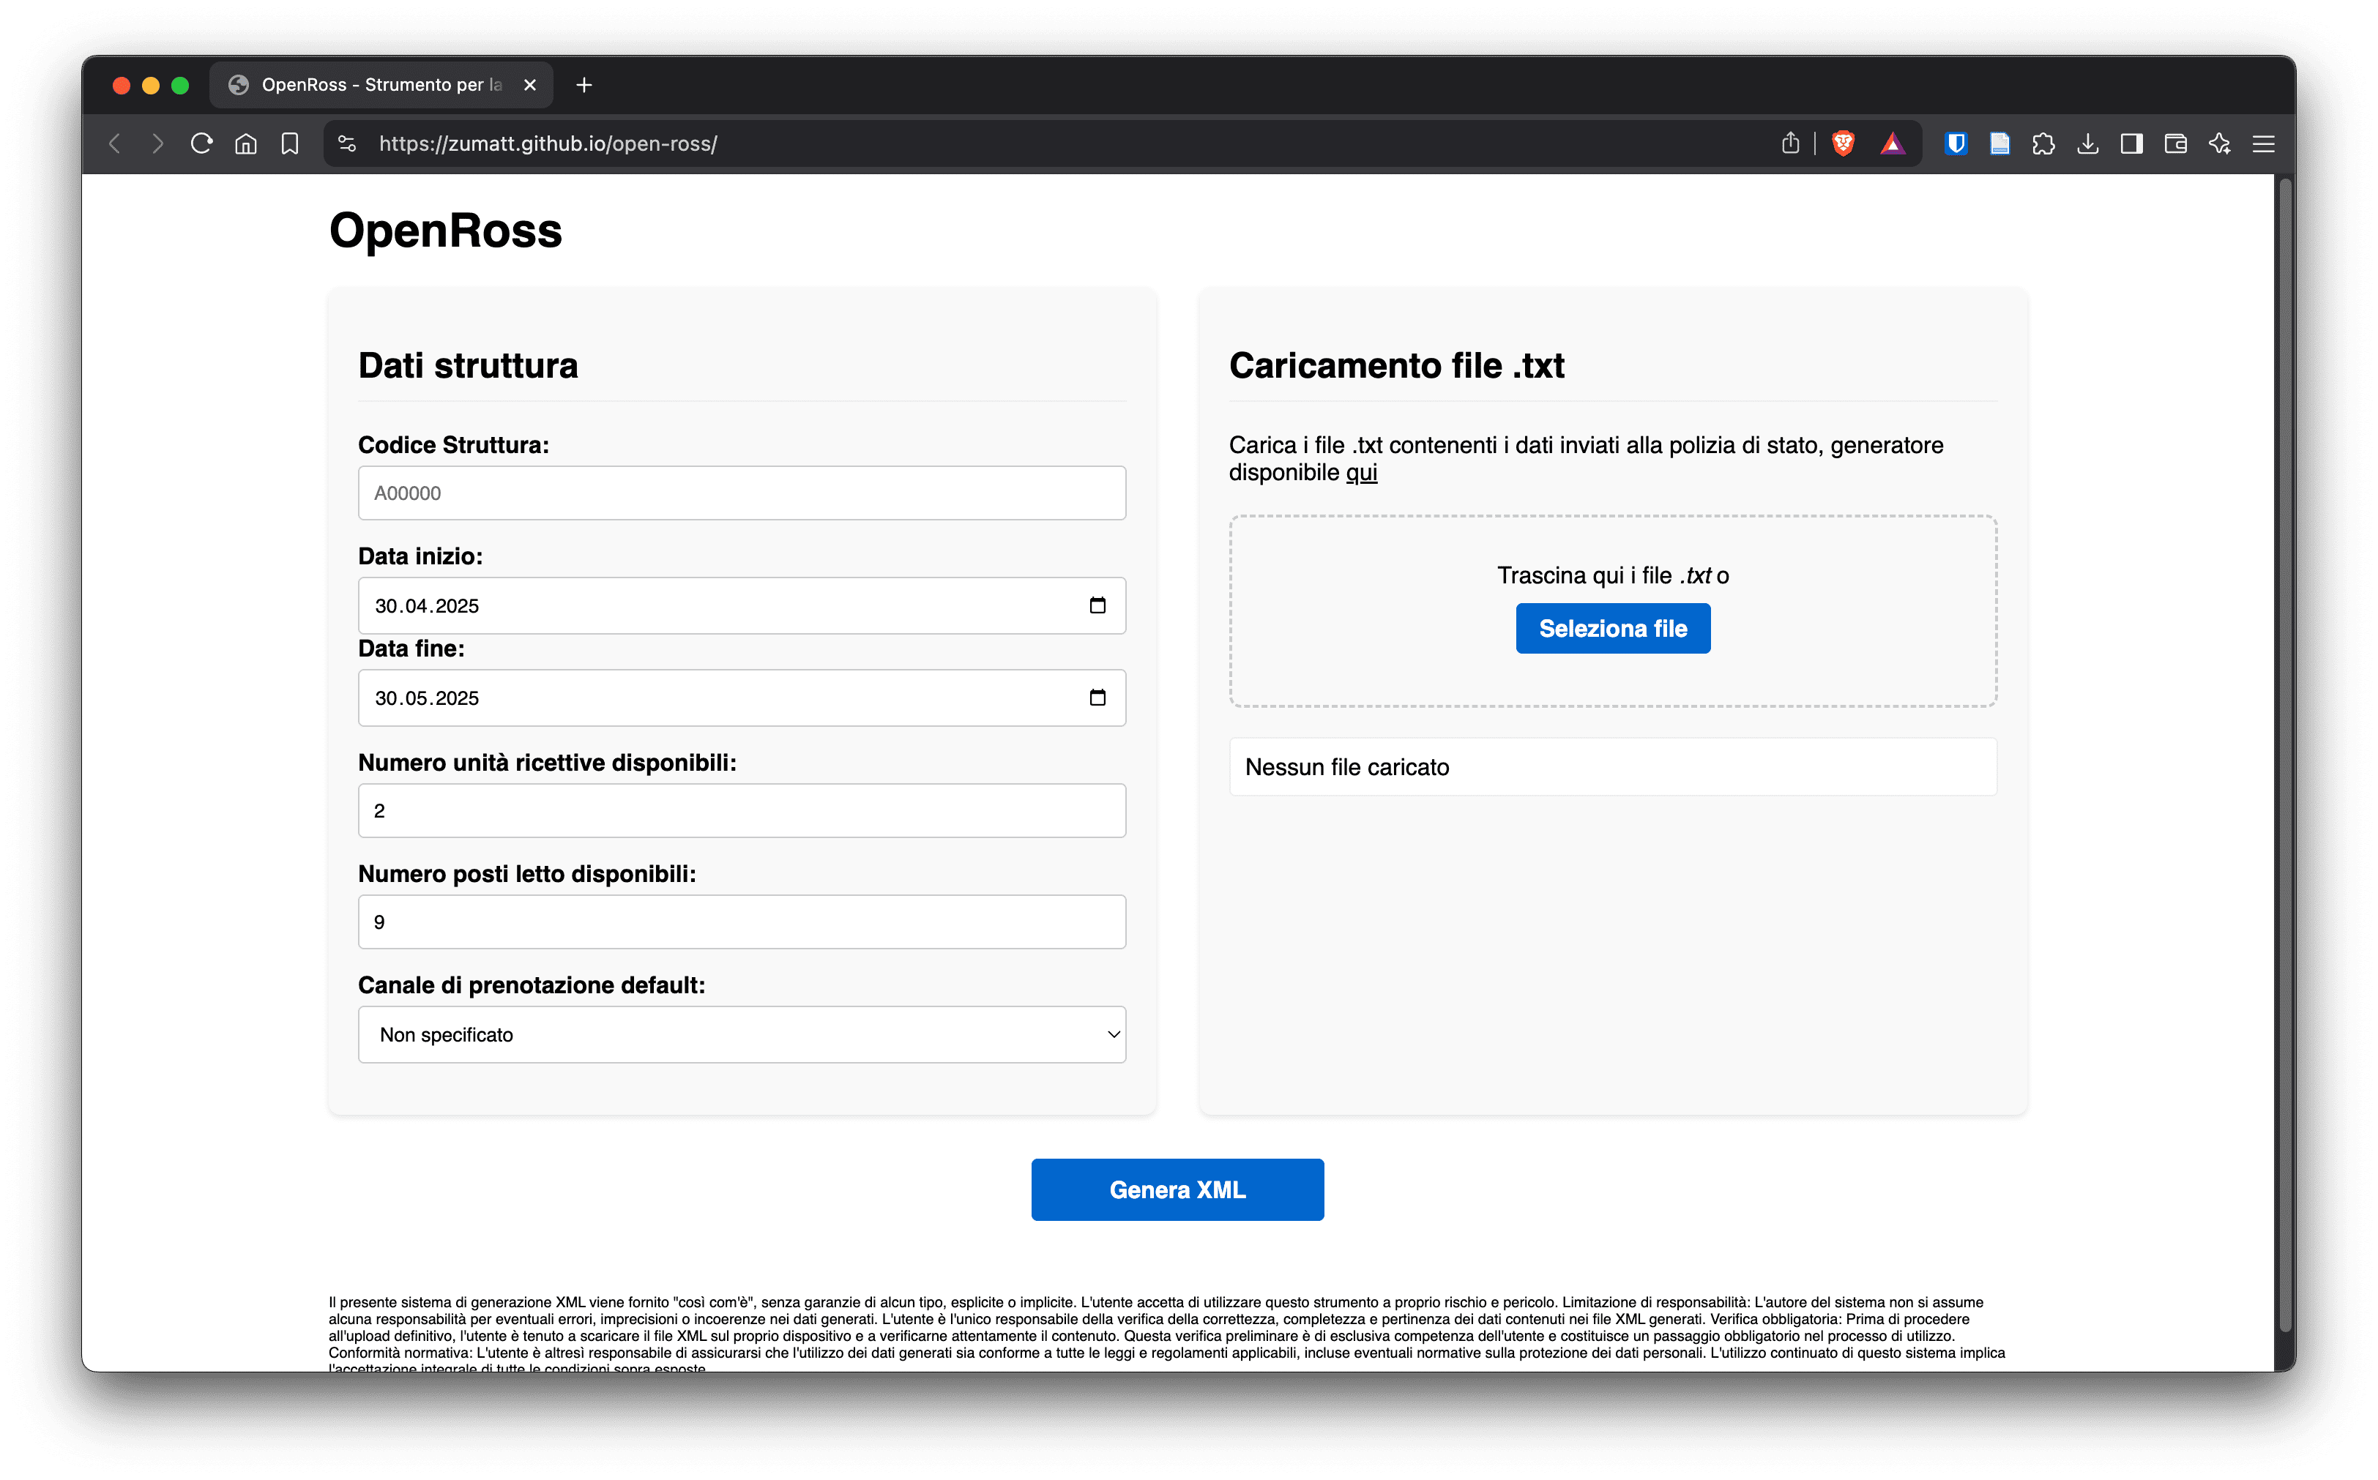Select the OpenRoss browser tab
The image size is (2378, 1480).
click(x=381, y=85)
